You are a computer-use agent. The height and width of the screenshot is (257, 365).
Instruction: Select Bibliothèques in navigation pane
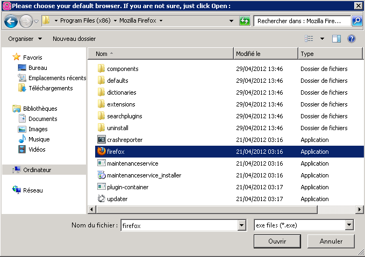(40, 109)
